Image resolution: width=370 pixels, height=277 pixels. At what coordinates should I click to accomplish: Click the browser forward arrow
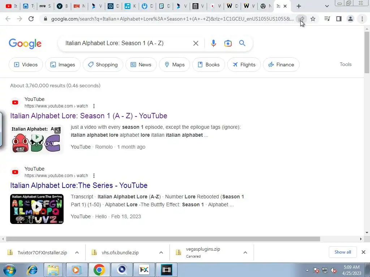coord(20,19)
